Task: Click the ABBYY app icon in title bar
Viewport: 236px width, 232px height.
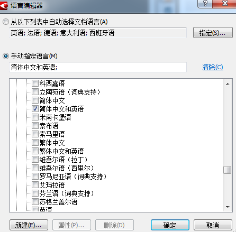Action: (x=4, y=5)
